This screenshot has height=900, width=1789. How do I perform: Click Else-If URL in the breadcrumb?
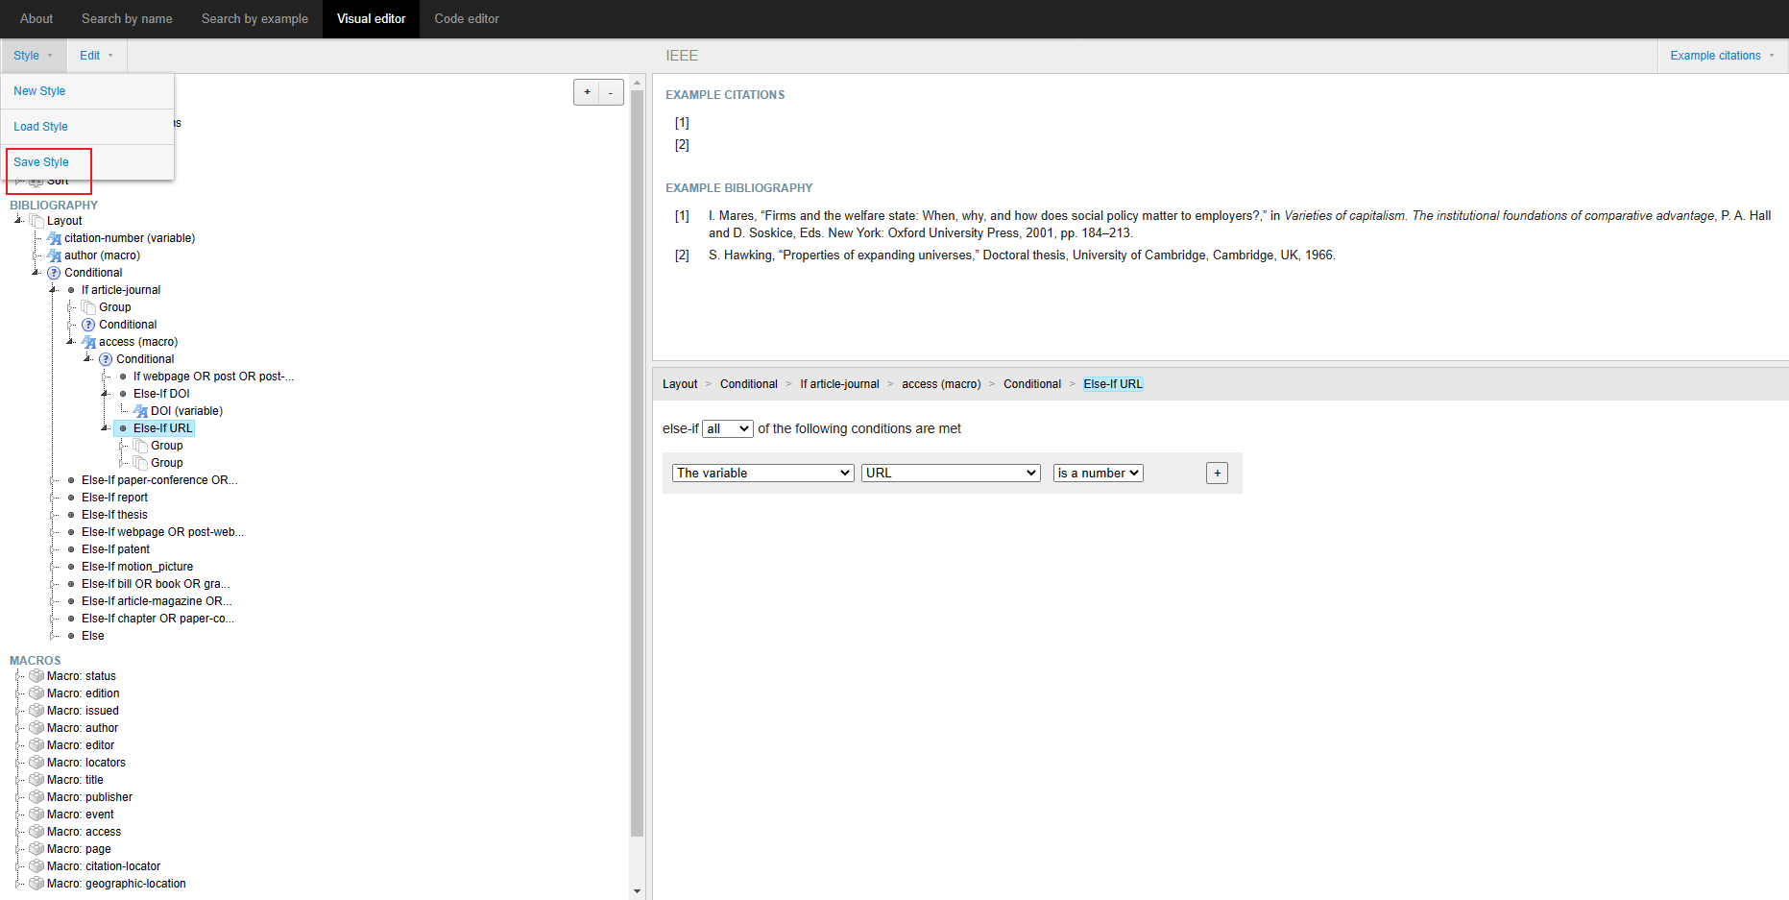(x=1113, y=384)
